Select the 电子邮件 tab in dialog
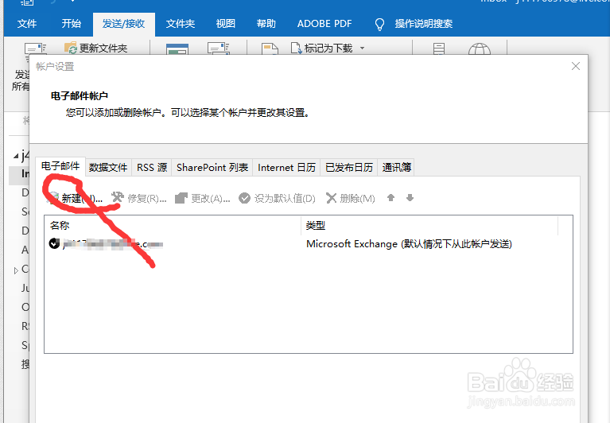Screen dimensions: 610x423 pos(60,166)
